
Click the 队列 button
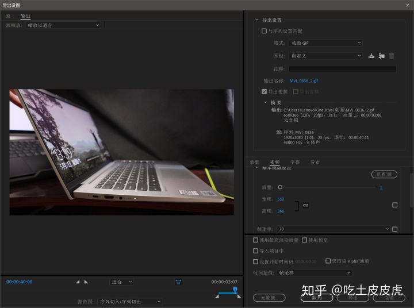pyautogui.click(x=317, y=298)
